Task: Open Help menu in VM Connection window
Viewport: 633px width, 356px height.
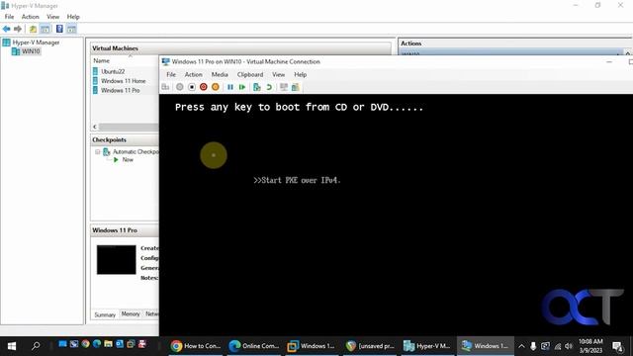Action: [x=301, y=75]
